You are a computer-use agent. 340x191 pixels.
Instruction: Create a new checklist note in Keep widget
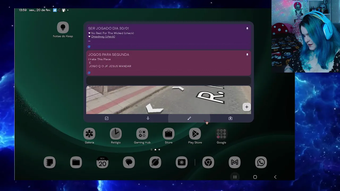107,118
